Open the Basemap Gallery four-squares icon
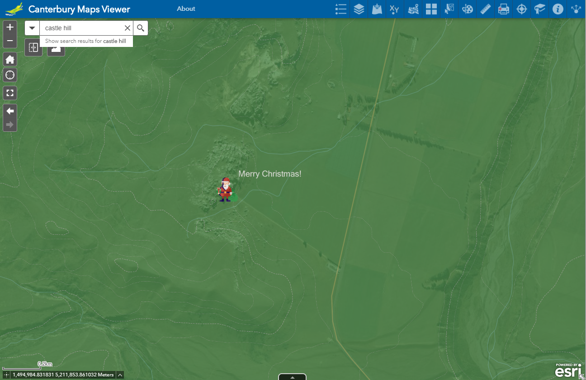This screenshot has height=380, width=586. coord(431,9)
